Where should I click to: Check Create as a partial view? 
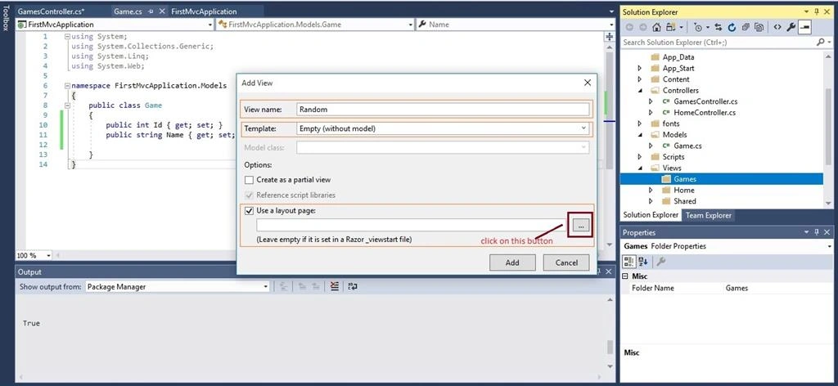coord(249,180)
